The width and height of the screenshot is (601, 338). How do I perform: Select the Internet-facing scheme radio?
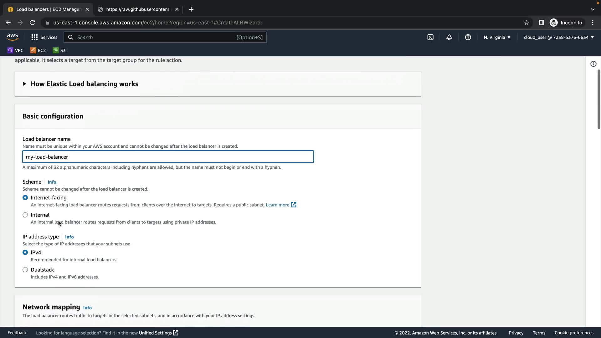(x=25, y=198)
